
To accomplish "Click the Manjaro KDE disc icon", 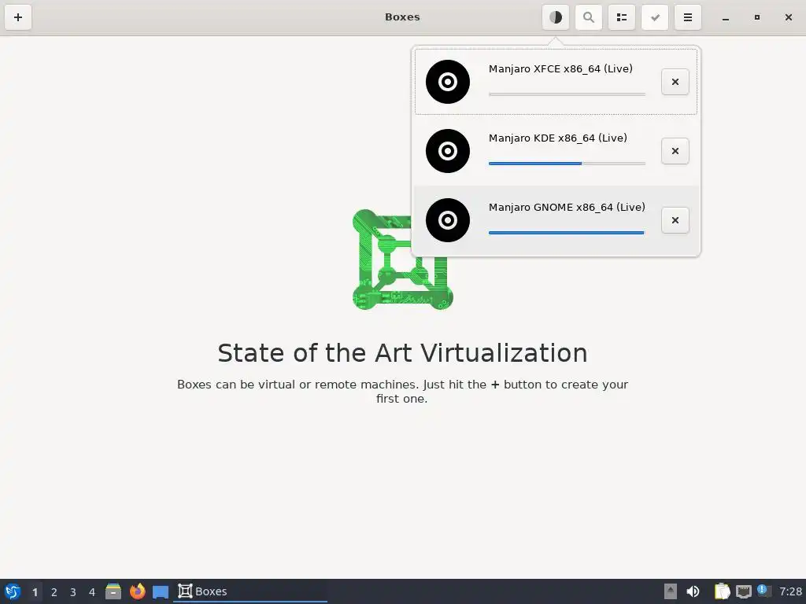I will [448, 151].
